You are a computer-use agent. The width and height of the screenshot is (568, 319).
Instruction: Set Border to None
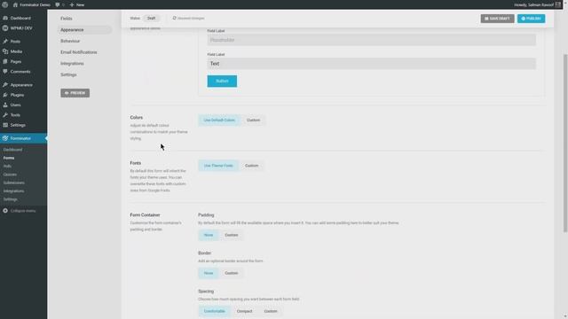(x=209, y=273)
